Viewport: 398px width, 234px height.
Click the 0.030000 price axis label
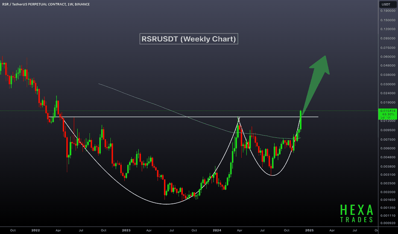tap(388, 84)
